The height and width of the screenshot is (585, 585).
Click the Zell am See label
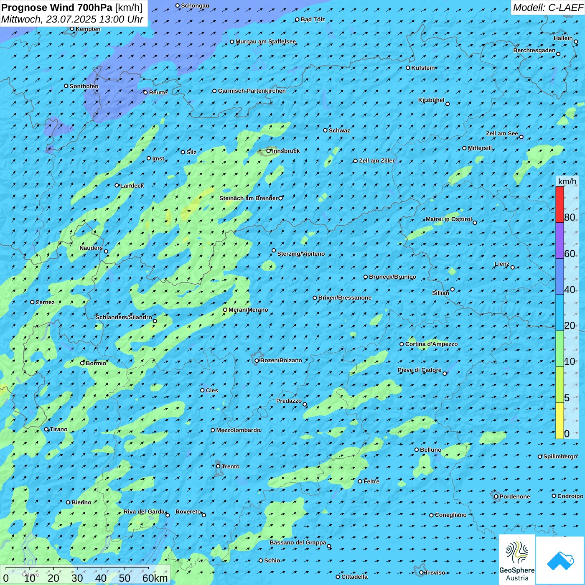point(502,133)
